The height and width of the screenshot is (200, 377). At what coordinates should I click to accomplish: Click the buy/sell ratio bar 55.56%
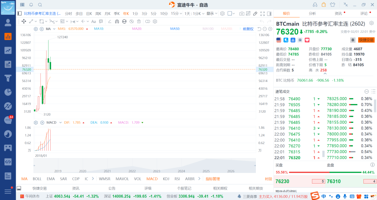tap(325, 172)
